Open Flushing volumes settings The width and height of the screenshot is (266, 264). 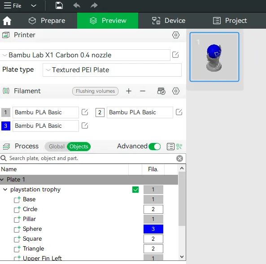[96, 91]
